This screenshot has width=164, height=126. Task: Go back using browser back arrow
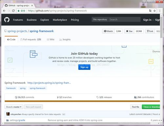pyautogui.click(x=4, y=11)
